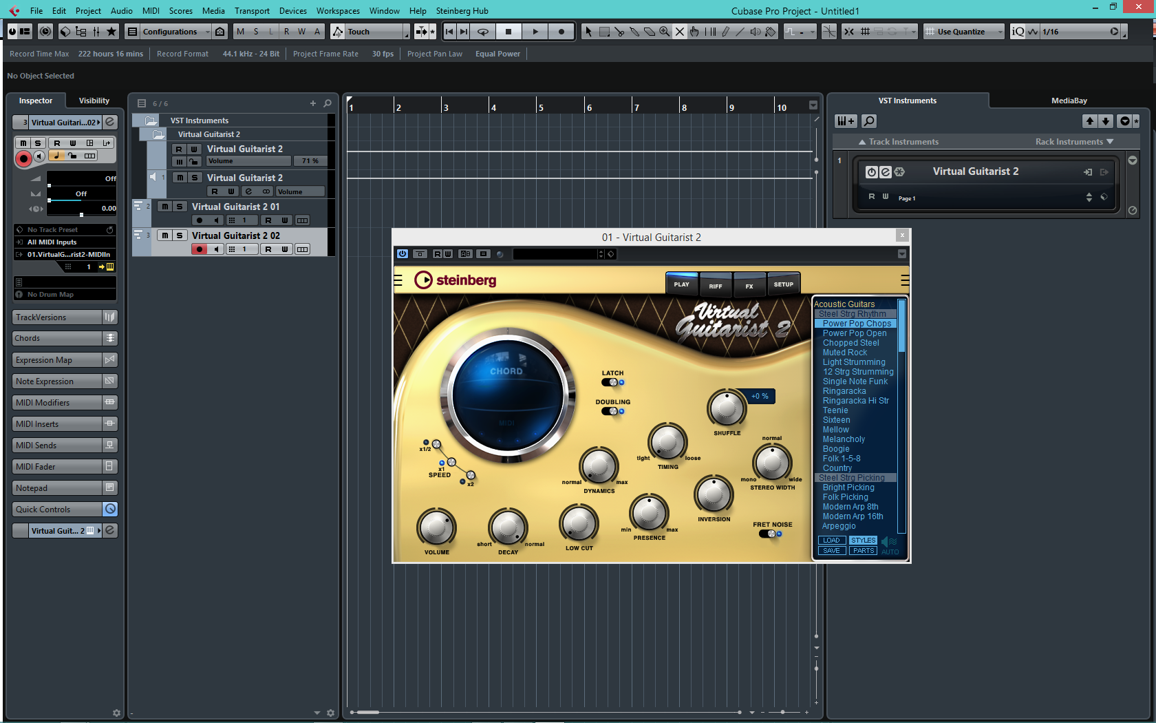Open the Transport menu
1156x723 pixels.
point(252,10)
